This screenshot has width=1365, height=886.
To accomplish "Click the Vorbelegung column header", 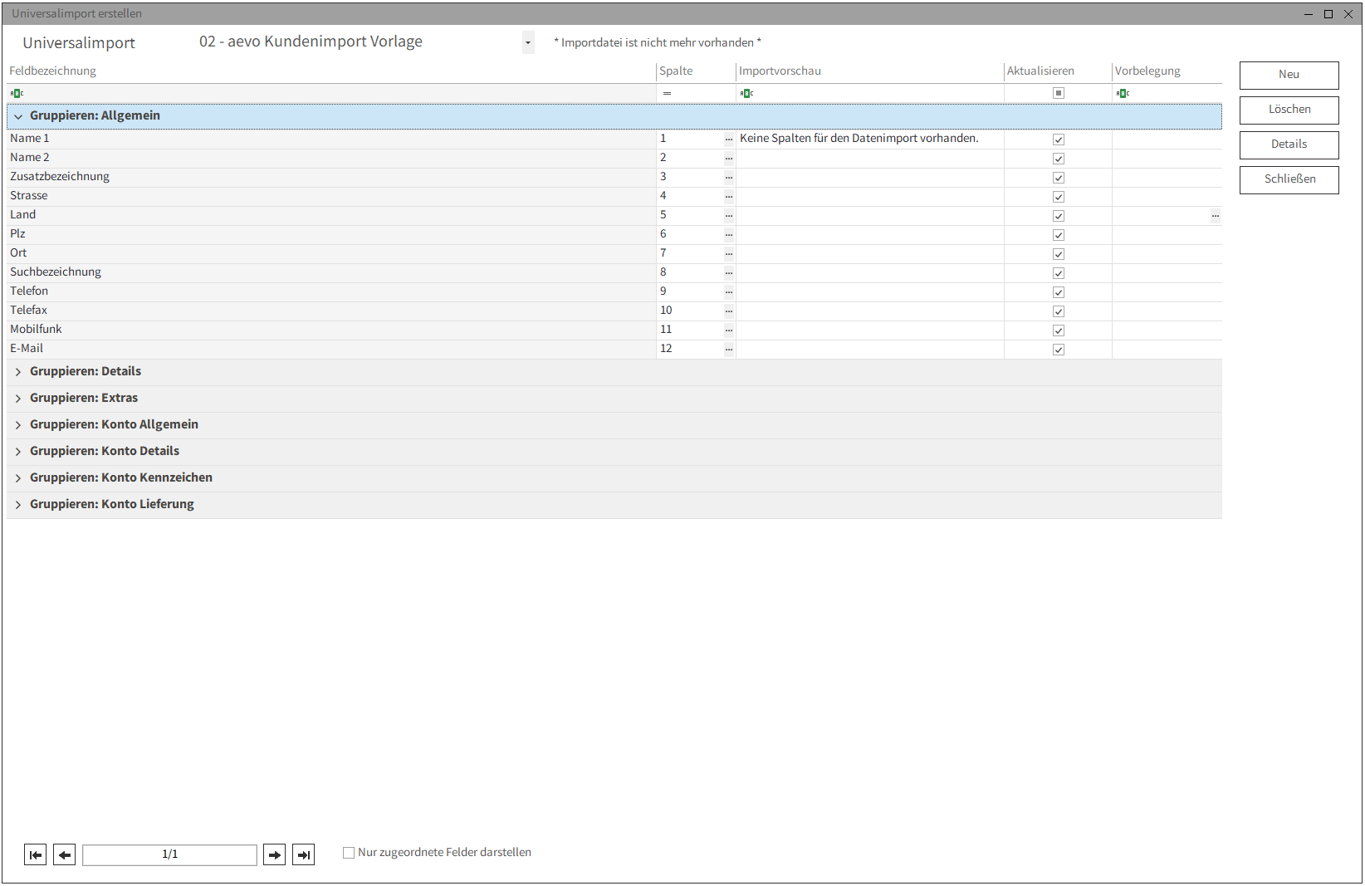I will click(x=1167, y=71).
